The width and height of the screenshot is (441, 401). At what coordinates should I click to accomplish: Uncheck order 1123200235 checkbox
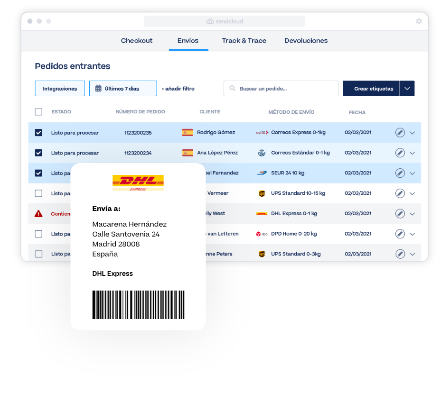click(38, 133)
